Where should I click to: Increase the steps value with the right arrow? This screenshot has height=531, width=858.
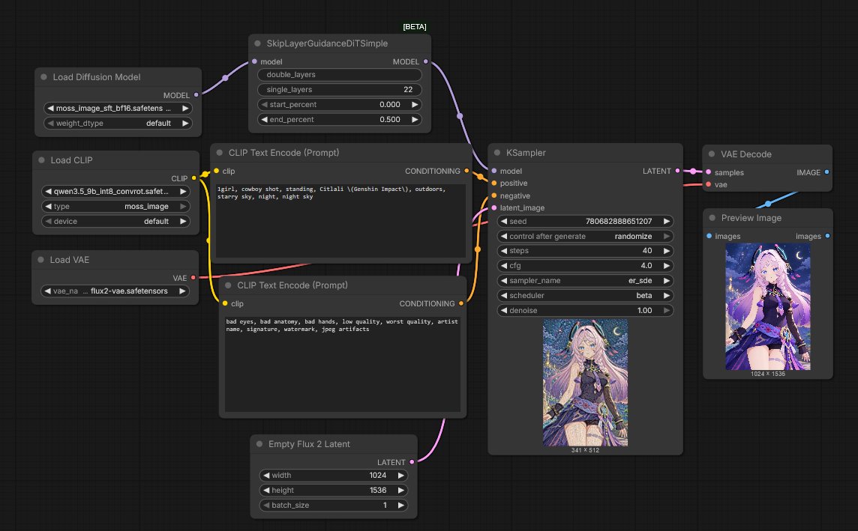pyautogui.click(x=667, y=251)
